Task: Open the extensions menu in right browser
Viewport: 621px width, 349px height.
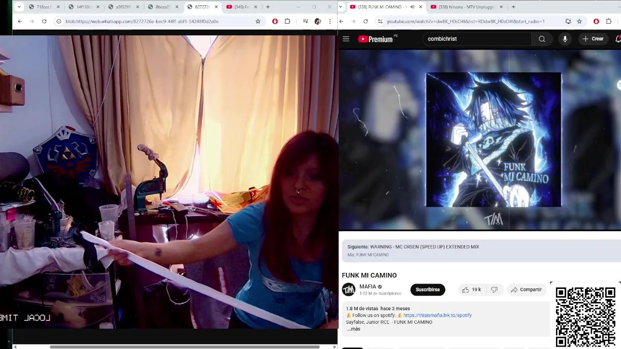Action: [x=608, y=21]
